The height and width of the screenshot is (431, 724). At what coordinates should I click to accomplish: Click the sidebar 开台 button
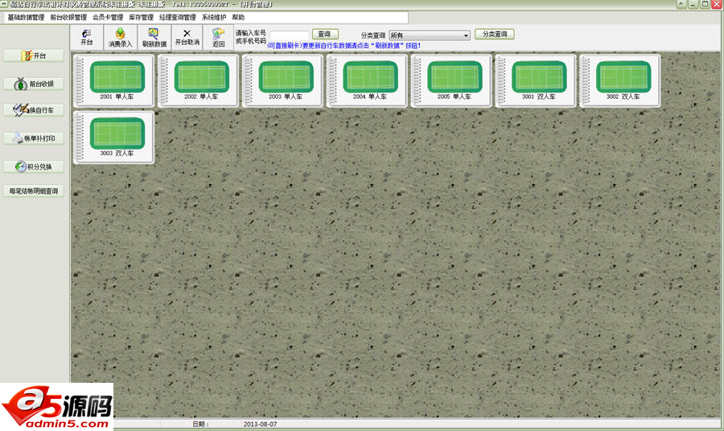[35, 55]
